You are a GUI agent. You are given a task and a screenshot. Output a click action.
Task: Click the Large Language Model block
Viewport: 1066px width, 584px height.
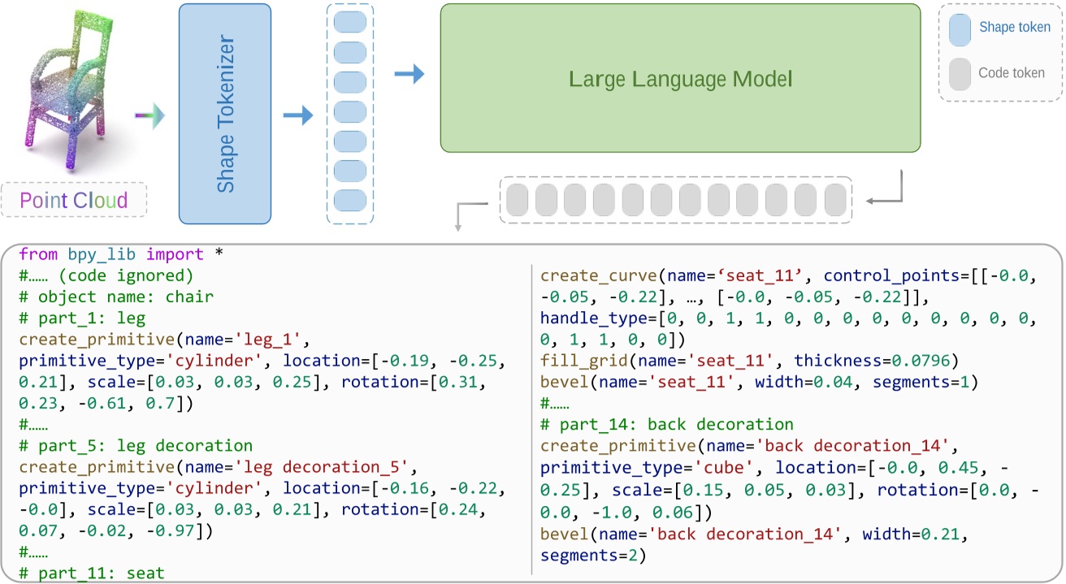(678, 77)
